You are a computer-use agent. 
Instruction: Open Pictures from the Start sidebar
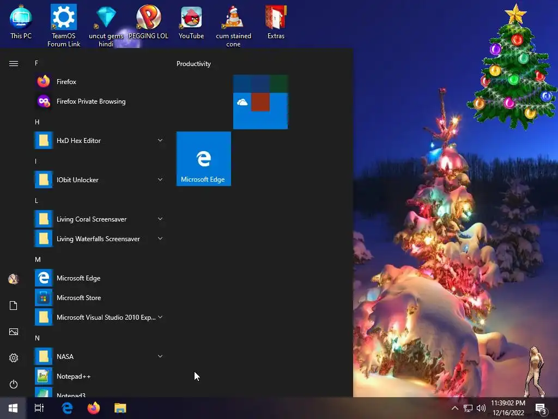coord(14,332)
